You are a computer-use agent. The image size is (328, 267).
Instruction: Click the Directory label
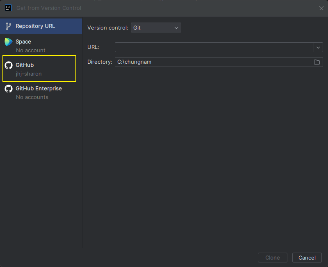100,62
